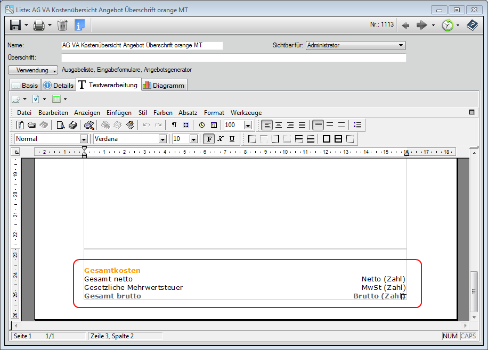488x350 pixels.
Task: Click the Verwendung button
Action: (33, 70)
